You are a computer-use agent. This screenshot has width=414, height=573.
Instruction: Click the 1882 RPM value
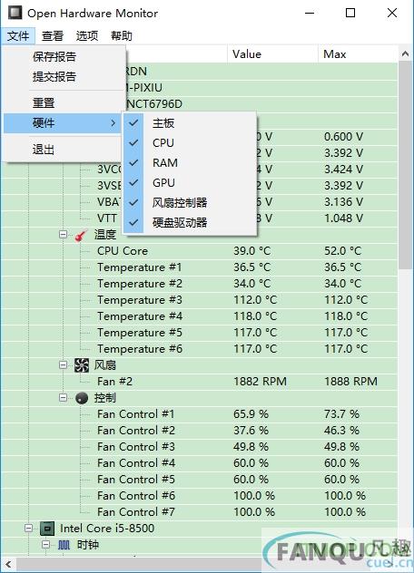pos(260,382)
